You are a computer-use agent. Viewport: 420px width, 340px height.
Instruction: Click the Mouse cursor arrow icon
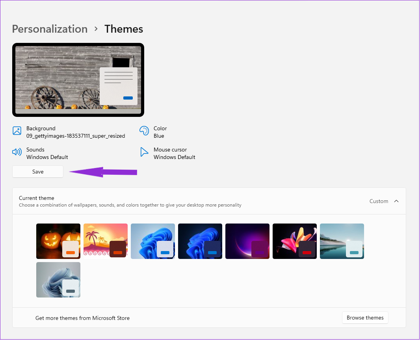pos(144,152)
